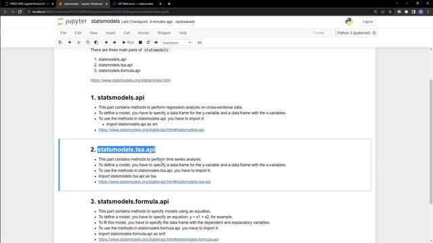Image resolution: width=433 pixels, height=243 pixels.
Task: Open the File menu
Action: point(64,33)
